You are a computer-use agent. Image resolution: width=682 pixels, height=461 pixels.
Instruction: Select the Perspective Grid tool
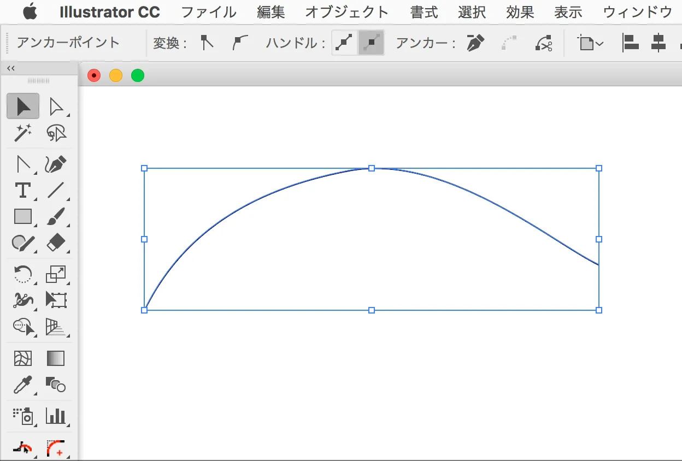pos(56,327)
